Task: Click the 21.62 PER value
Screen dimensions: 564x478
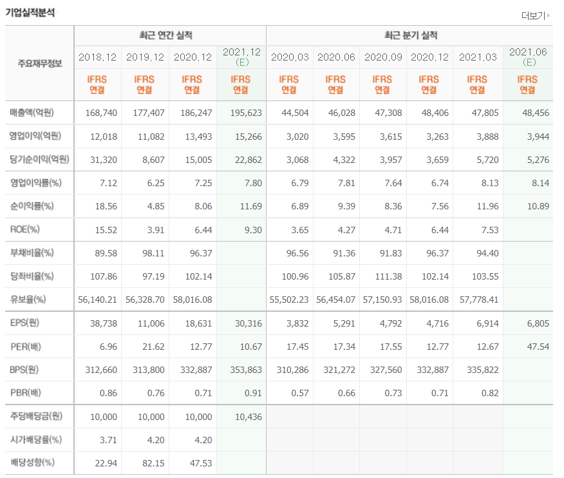Action: point(154,347)
